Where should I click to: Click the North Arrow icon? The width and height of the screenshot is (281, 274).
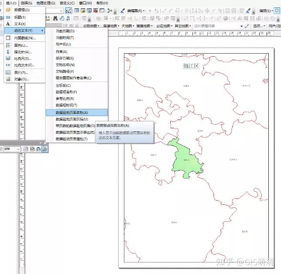pos(8,52)
